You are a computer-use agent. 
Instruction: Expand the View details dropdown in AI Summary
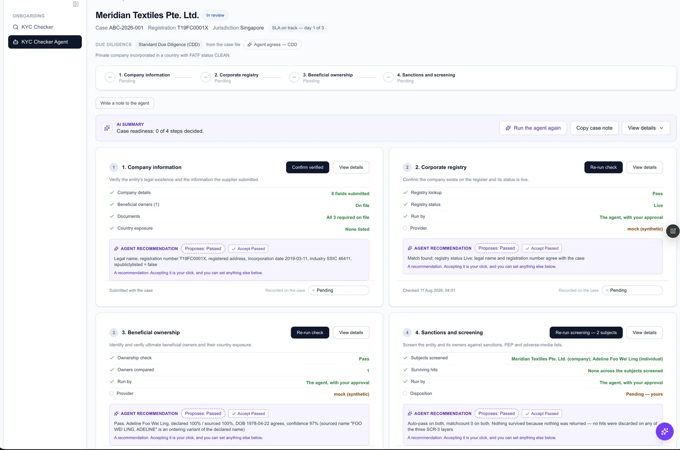coord(646,128)
